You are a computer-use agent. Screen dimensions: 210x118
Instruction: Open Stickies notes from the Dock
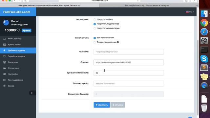[x=204, y=76]
